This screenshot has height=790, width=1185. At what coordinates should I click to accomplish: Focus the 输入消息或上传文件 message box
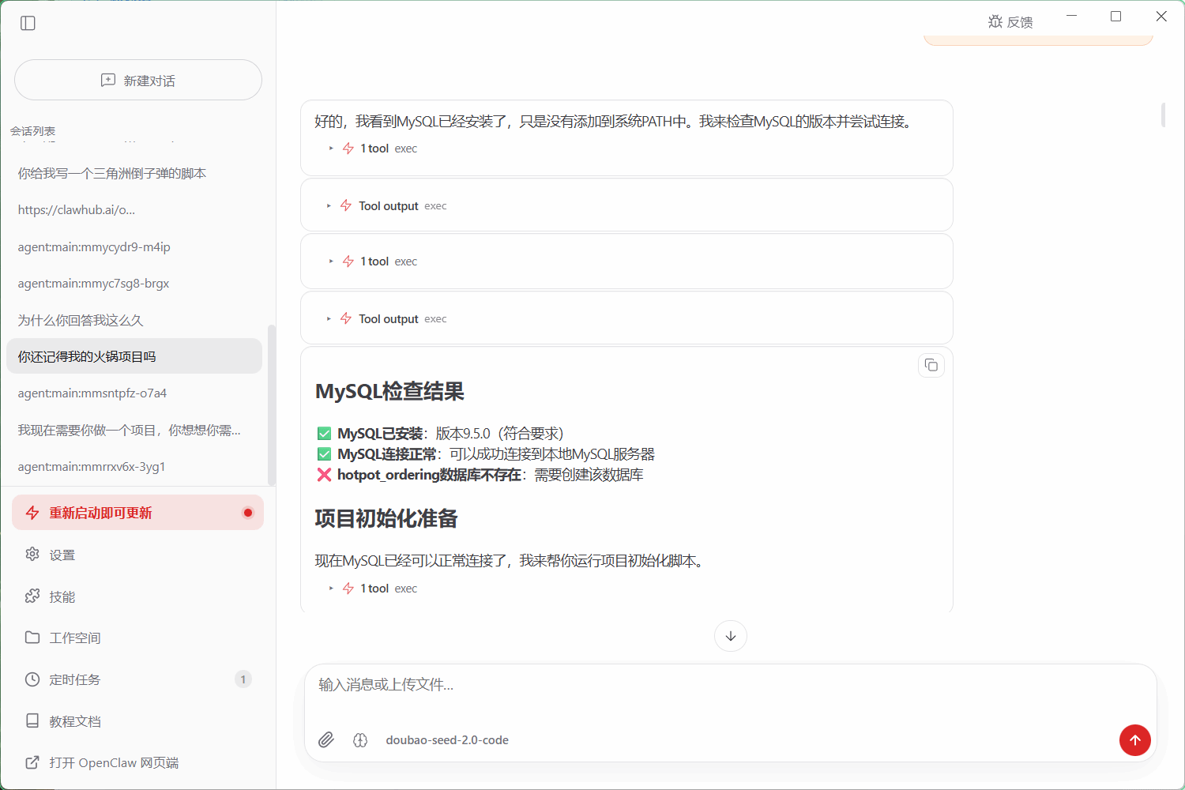(730, 685)
